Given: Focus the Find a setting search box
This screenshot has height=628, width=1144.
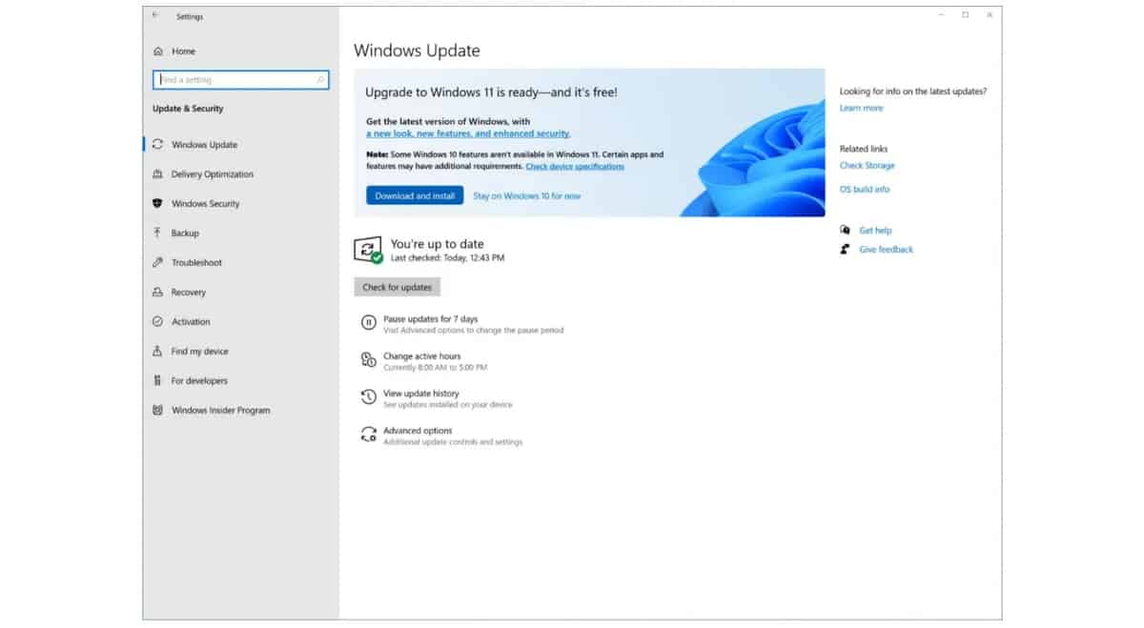Looking at the screenshot, I should click(240, 80).
